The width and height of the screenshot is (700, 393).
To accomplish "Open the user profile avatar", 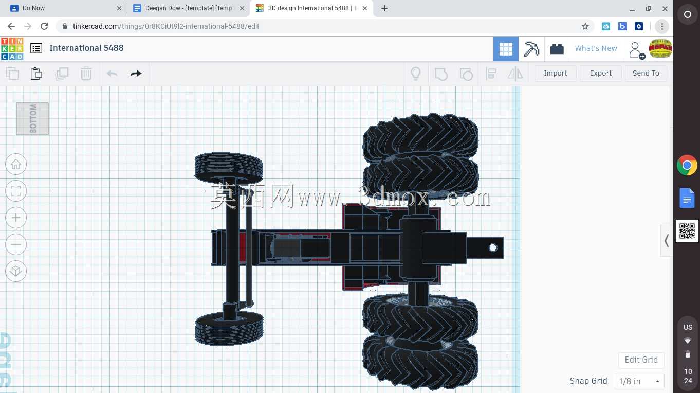I will [660, 49].
